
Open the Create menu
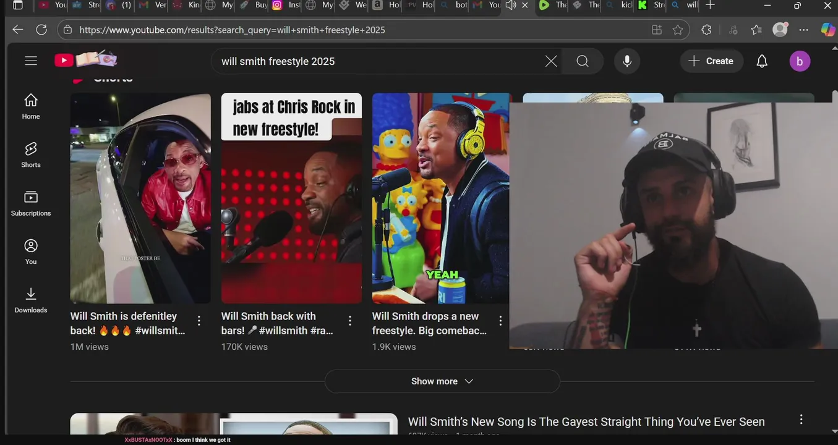point(711,61)
